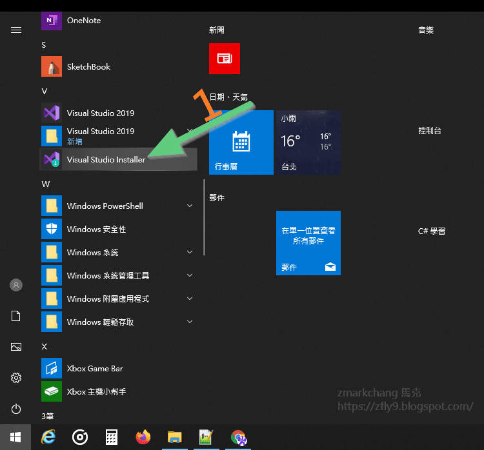Open the red News tile

click(x=225, y=59)
